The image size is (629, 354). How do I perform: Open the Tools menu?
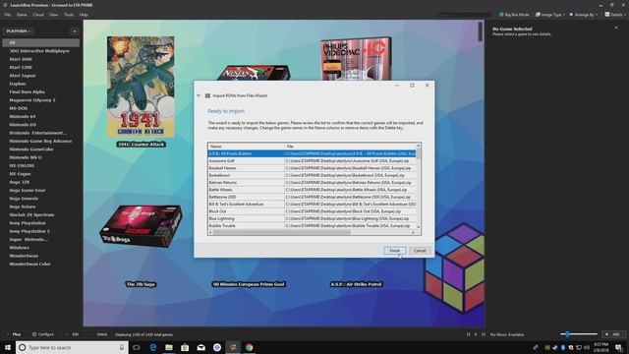[69, 15]
